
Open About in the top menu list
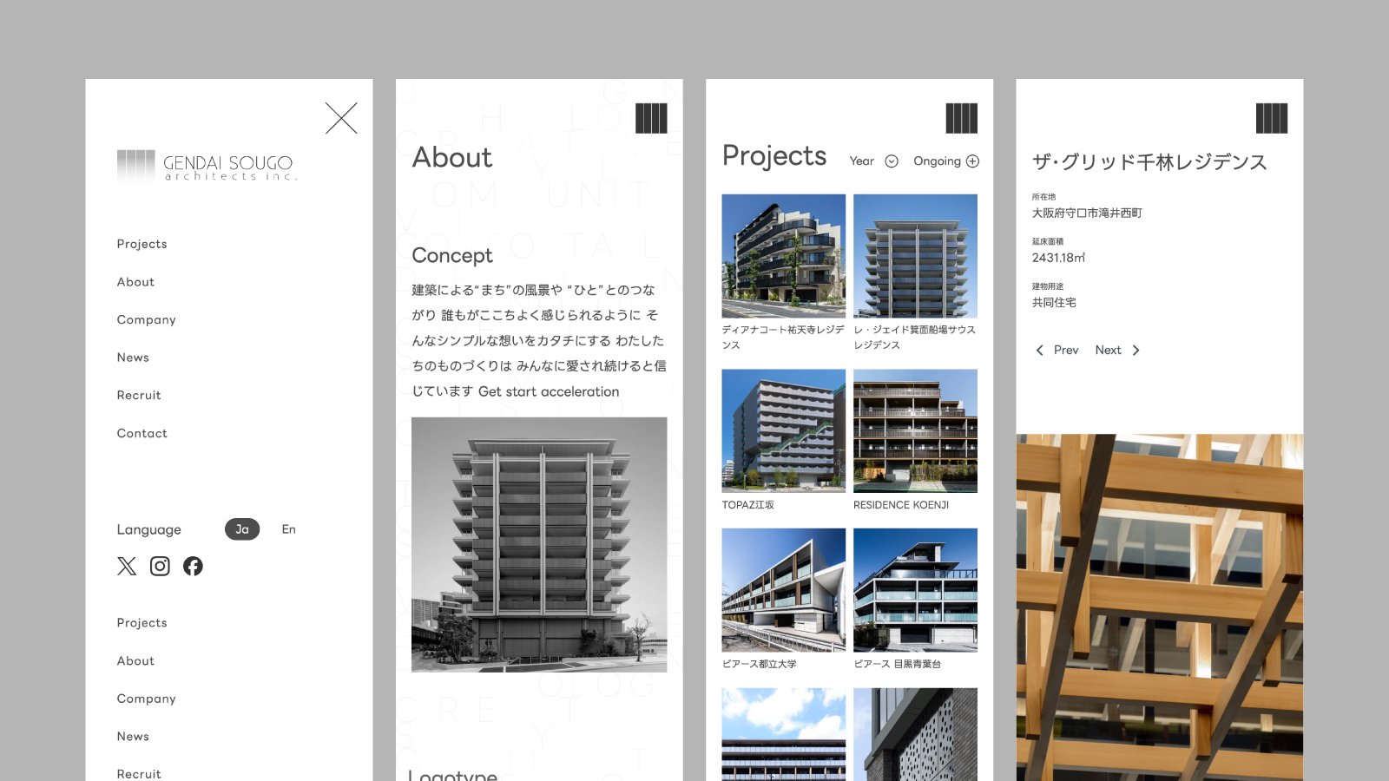pyautogui.click(x=135, y=282)
